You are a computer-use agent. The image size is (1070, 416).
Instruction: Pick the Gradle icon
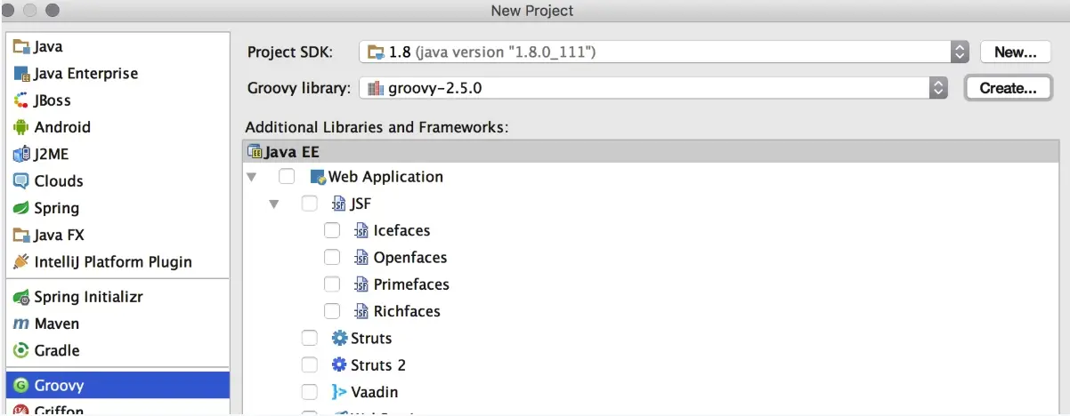pyautogui.click(x=21, y=350)
